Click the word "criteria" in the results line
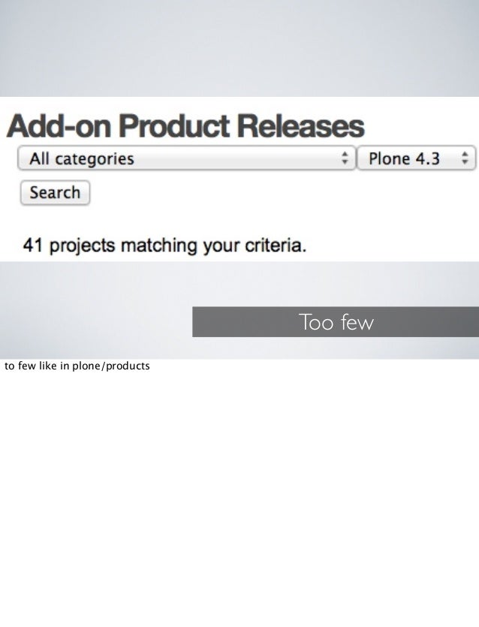Viewport: 479px width, 627px height. coord(276,246)
